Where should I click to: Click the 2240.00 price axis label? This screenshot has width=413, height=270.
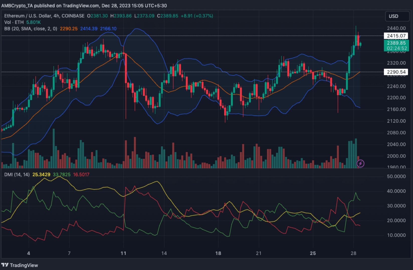(x=396, y=86)
